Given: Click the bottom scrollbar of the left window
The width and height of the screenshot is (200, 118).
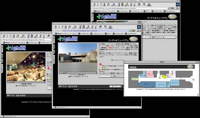Looking at the screenshot, I should point(45,116).
